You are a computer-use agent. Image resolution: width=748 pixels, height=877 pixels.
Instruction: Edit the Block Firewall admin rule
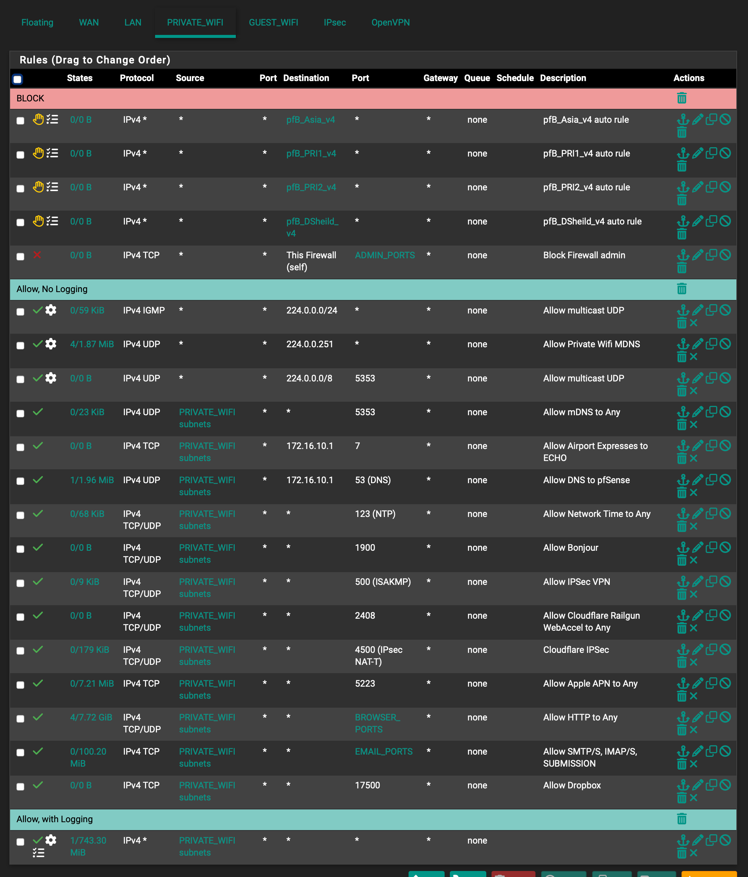[x=698, y=255]
